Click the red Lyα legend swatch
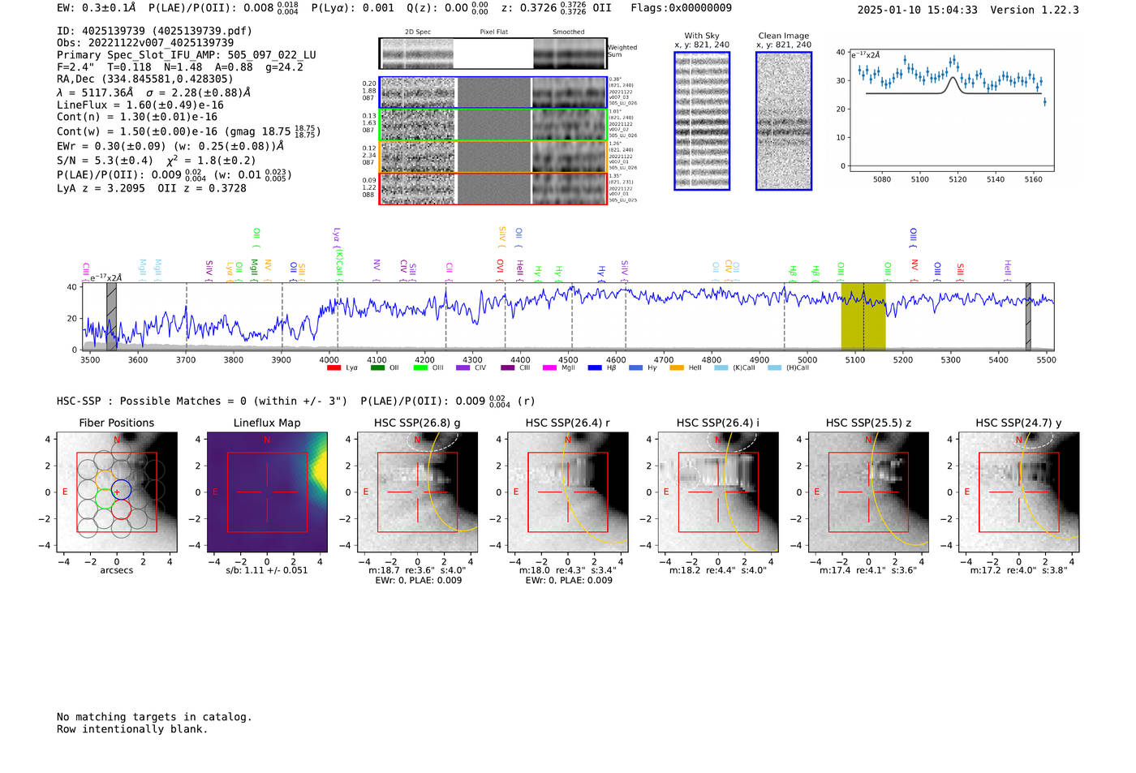This screenshot has width=1136, height=773. 333,368
